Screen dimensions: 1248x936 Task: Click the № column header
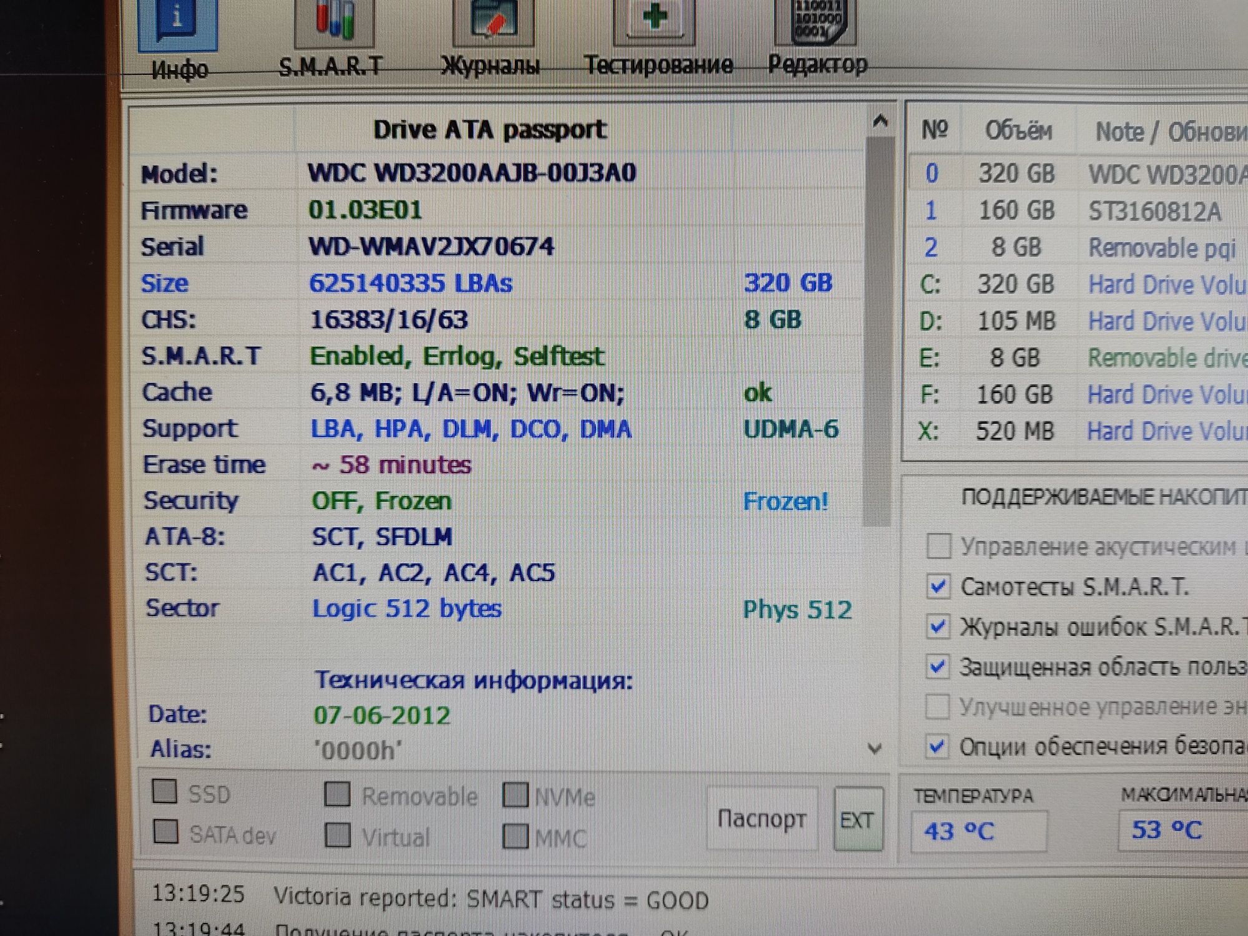934,130
